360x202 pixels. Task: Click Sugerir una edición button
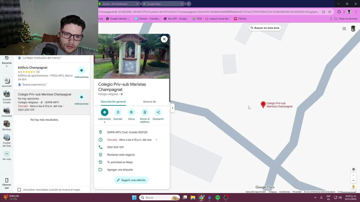tap(131, 180)
